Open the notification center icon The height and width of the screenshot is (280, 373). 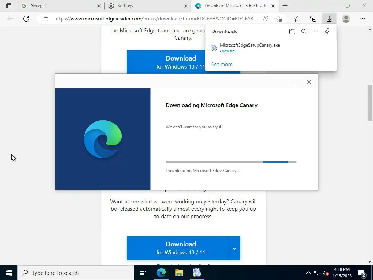[x=362, y=273]
